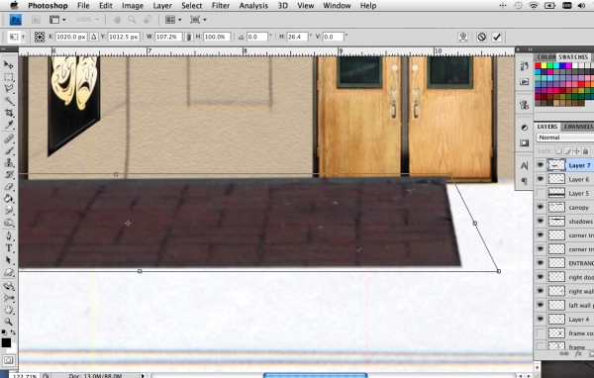
Task: Open blend mode Normal dropdown
Action: (x=565, y=138)
